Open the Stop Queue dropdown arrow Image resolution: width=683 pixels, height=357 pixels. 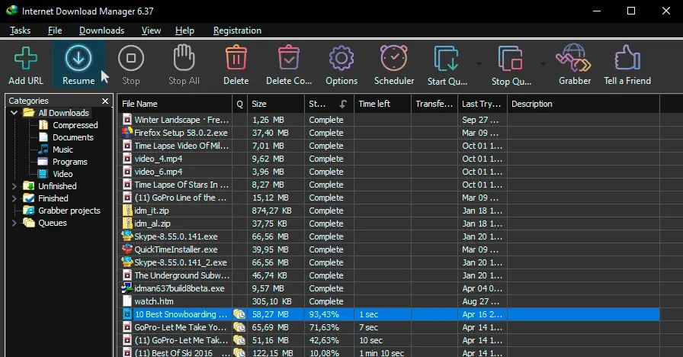tap(543, 64)
